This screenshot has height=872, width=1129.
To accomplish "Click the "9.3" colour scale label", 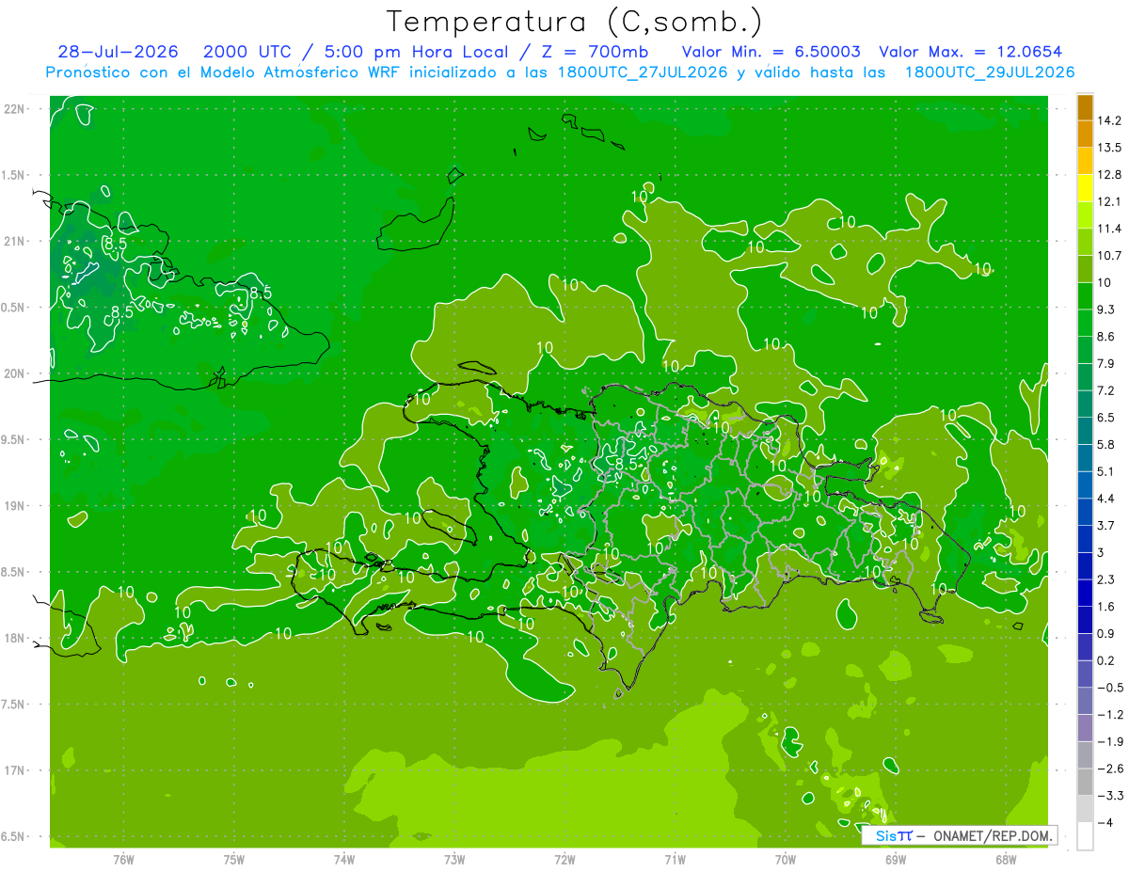I will 1106,309.
